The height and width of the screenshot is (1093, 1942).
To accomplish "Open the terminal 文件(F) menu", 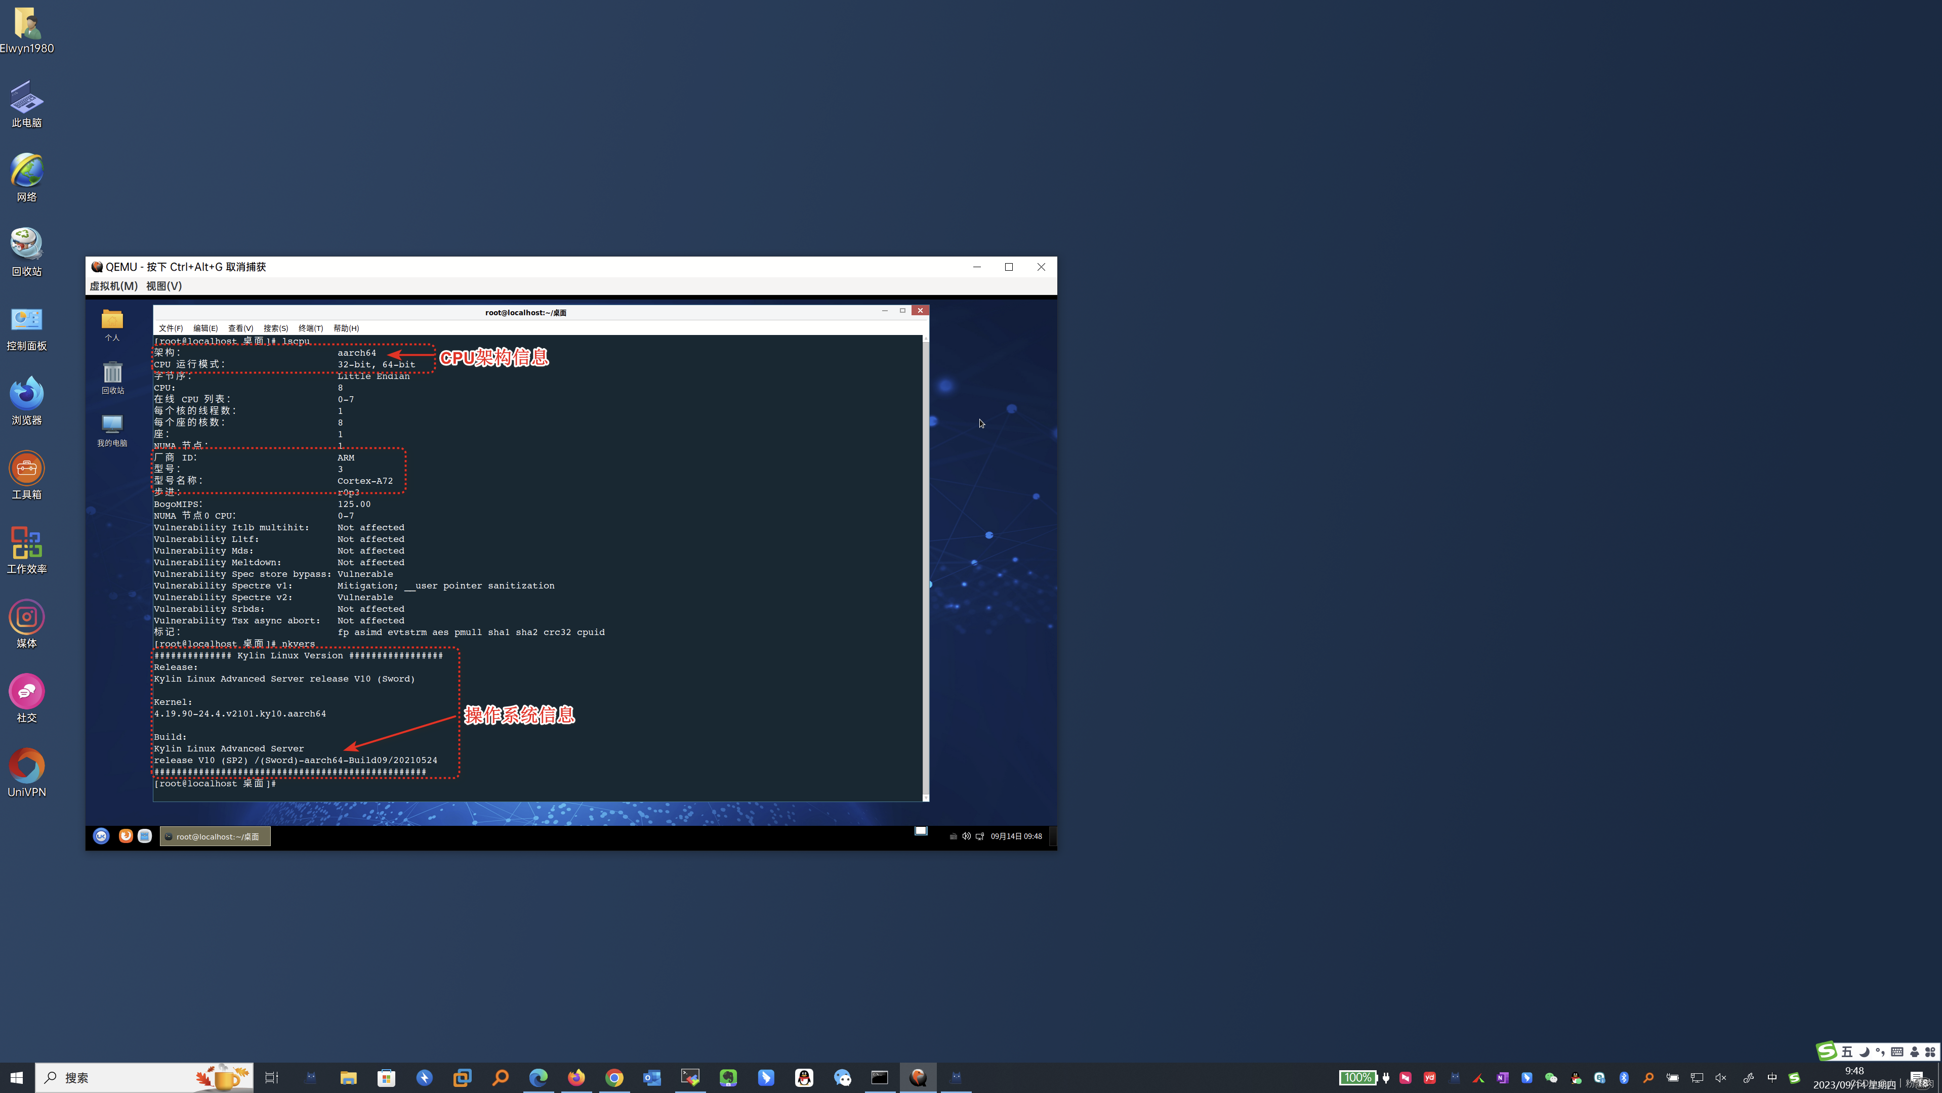I will [x=171, y=328].
